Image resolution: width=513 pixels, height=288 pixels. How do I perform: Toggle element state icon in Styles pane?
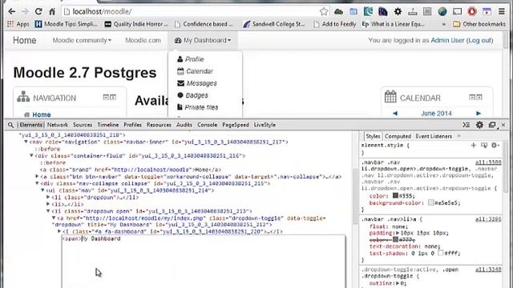coord(484,145)
